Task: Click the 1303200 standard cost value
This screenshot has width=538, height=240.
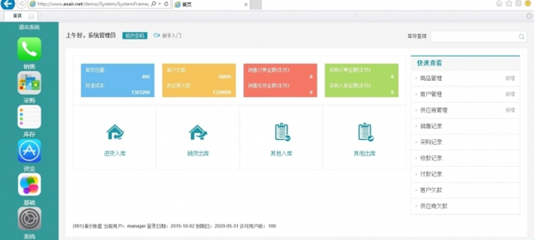Action: pos(141,92)
